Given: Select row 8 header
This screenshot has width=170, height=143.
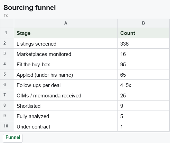Looking at the screenshot, I should pos(7,106).
